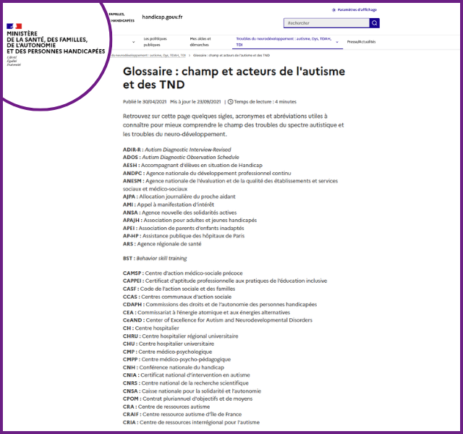Screen dimensions: 463x434
Task: Click the AJPA glossary entry
Action: [179, 196]
